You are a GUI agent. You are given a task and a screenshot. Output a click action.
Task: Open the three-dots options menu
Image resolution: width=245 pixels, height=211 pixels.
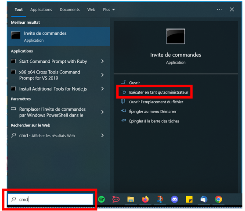tap(219, 10)
